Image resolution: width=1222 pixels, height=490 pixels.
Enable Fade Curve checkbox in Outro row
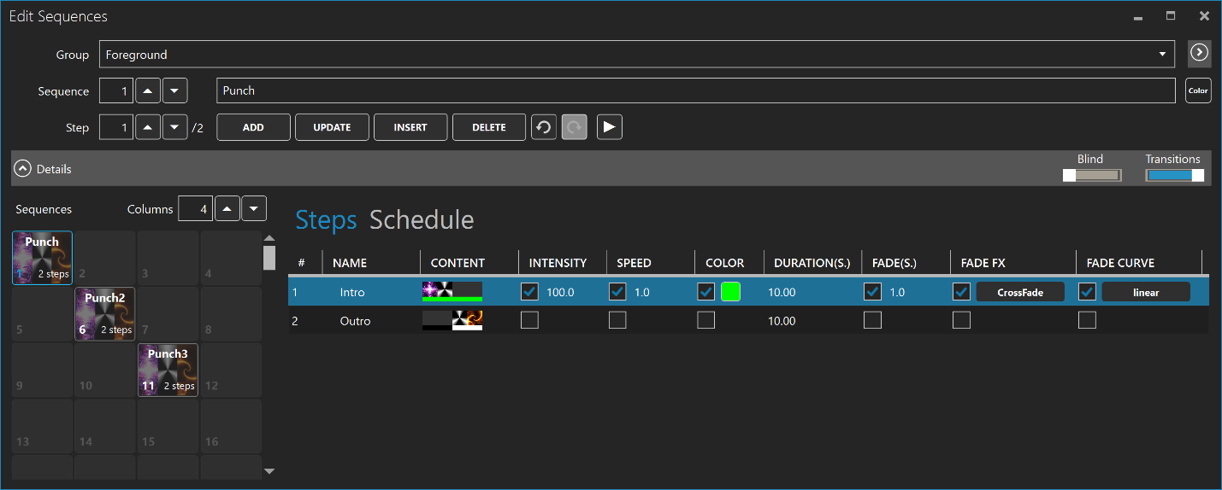tap(1087, 320)
